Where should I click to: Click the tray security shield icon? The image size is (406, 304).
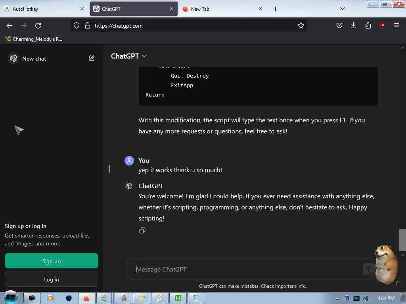click(347, 298)
